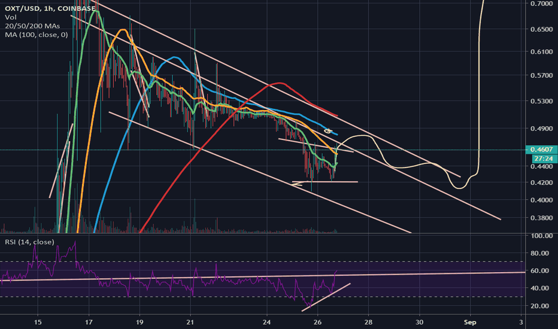Select the 0.4200 price axis label
This screenshot has height=329, width=558.
[542, 183]
